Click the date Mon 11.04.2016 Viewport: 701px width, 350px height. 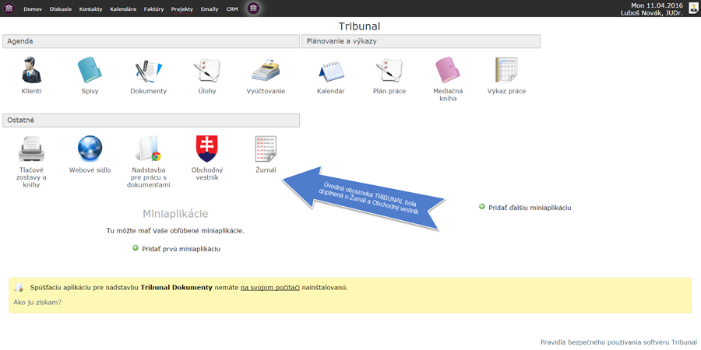pyautogui.click(x=657, y=5)
